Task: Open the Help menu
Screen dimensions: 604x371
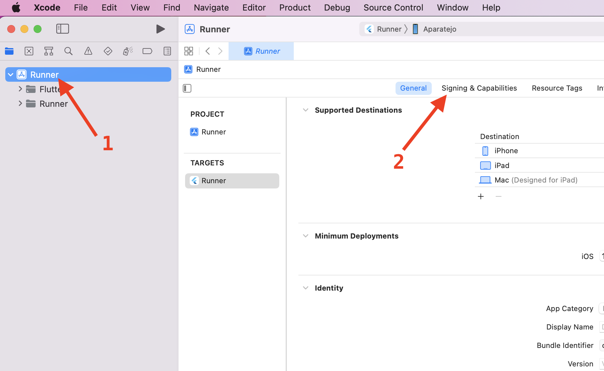Action: (x=491, y=7)
